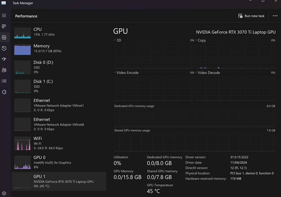Screen dimensions: 281x197
Task: Open the hamburger navigation menu
Action: (x=4, y=15)
